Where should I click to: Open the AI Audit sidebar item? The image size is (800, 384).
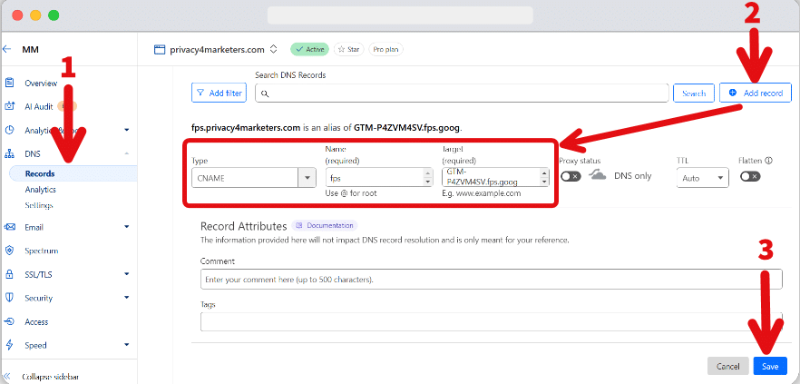tap(39, 107)
